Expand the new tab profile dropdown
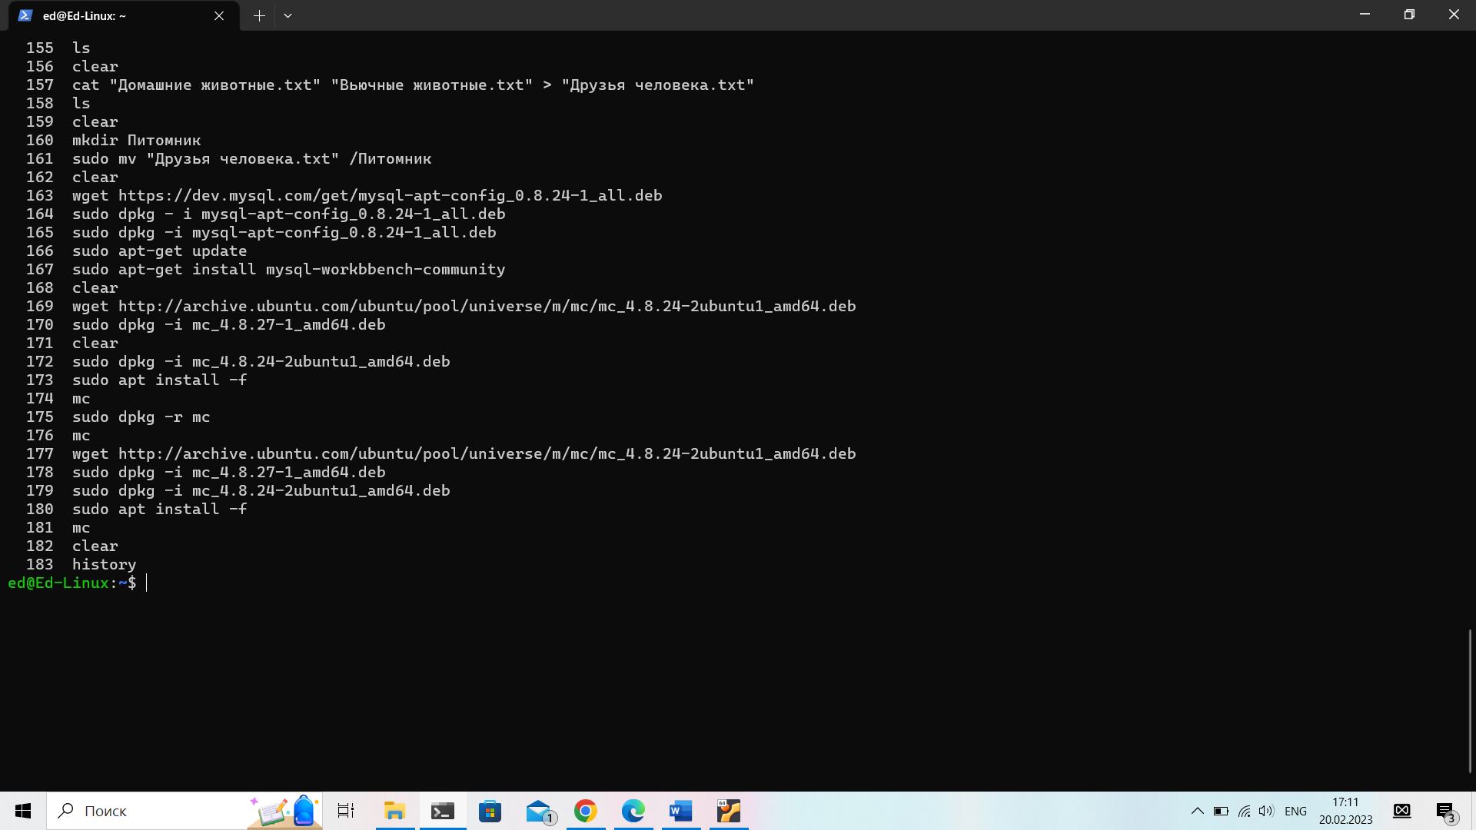Image resolution: width=1476 pixels, height=830 pixels. pyautogui.click(x=288, y=15)
